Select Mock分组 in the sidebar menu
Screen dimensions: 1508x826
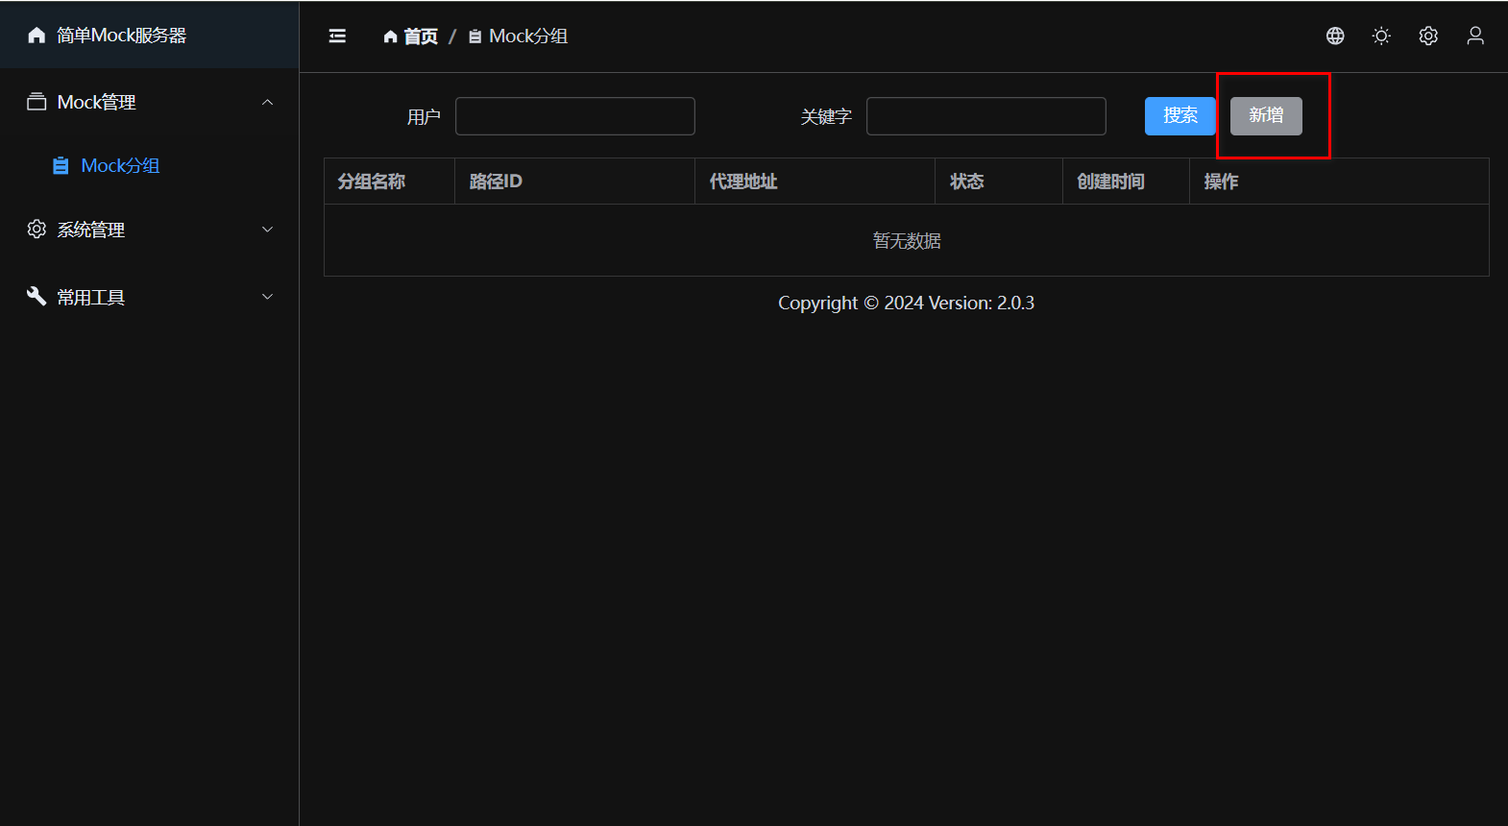[x=120, y=166]
